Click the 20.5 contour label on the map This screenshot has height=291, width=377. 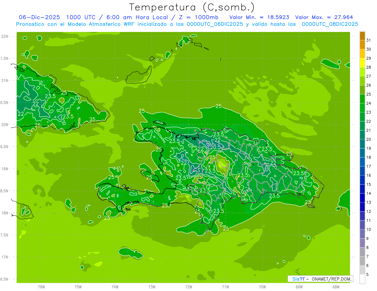216,147
